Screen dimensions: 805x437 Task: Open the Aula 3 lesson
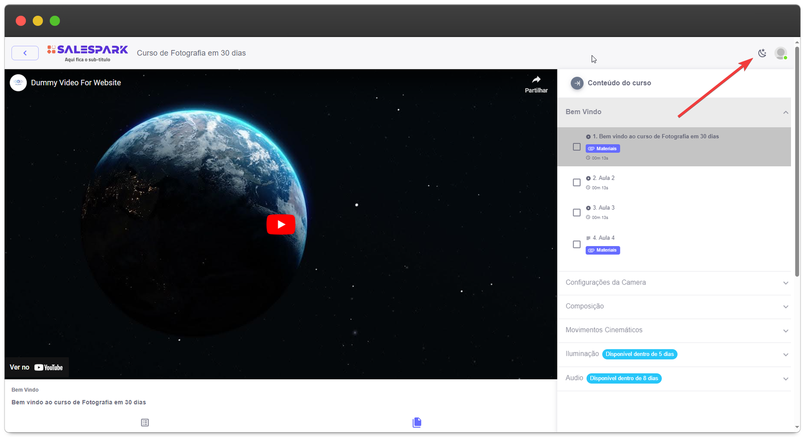tap(603, 208)
